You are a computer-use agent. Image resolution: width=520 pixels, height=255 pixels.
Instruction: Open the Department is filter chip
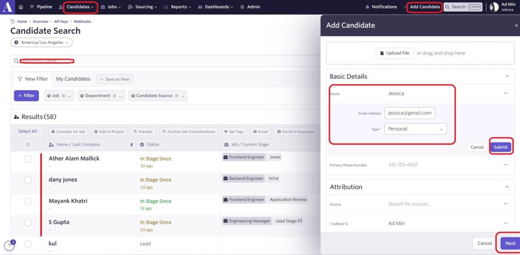tap(101, 95)
